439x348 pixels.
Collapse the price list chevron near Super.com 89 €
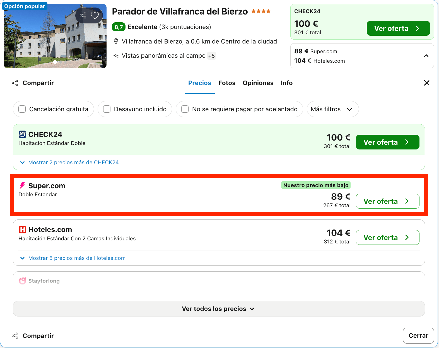(x=426, y=56)
